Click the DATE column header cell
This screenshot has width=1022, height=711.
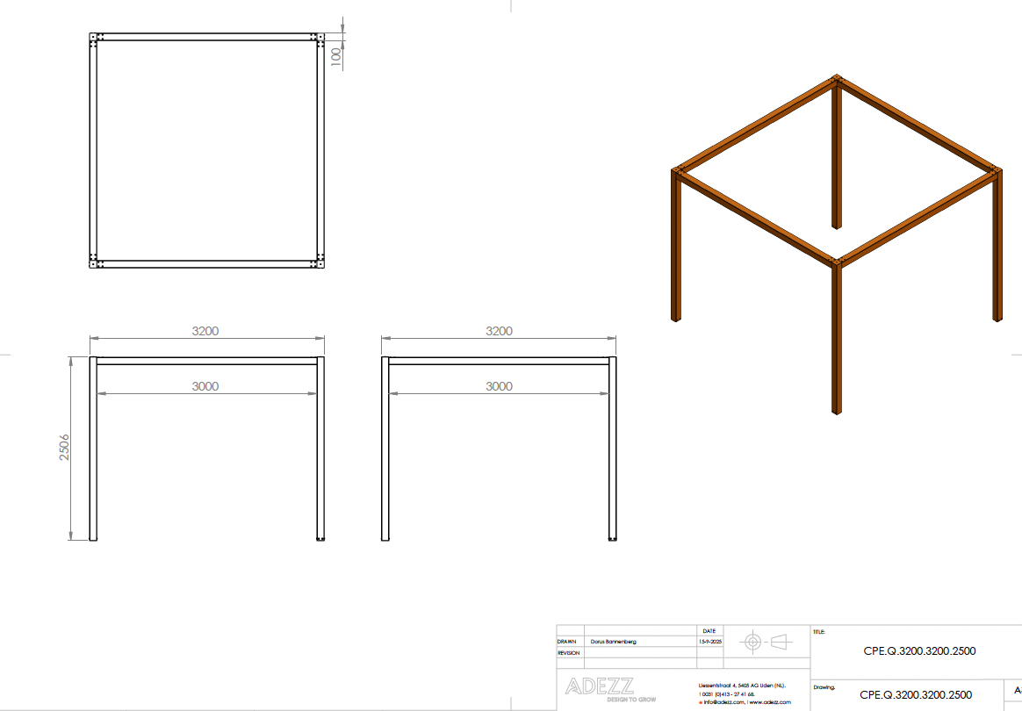pyautogui.click(x=709, y=631)
